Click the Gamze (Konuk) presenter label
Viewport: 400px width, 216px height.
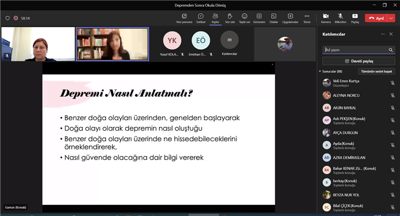[16, 207]
